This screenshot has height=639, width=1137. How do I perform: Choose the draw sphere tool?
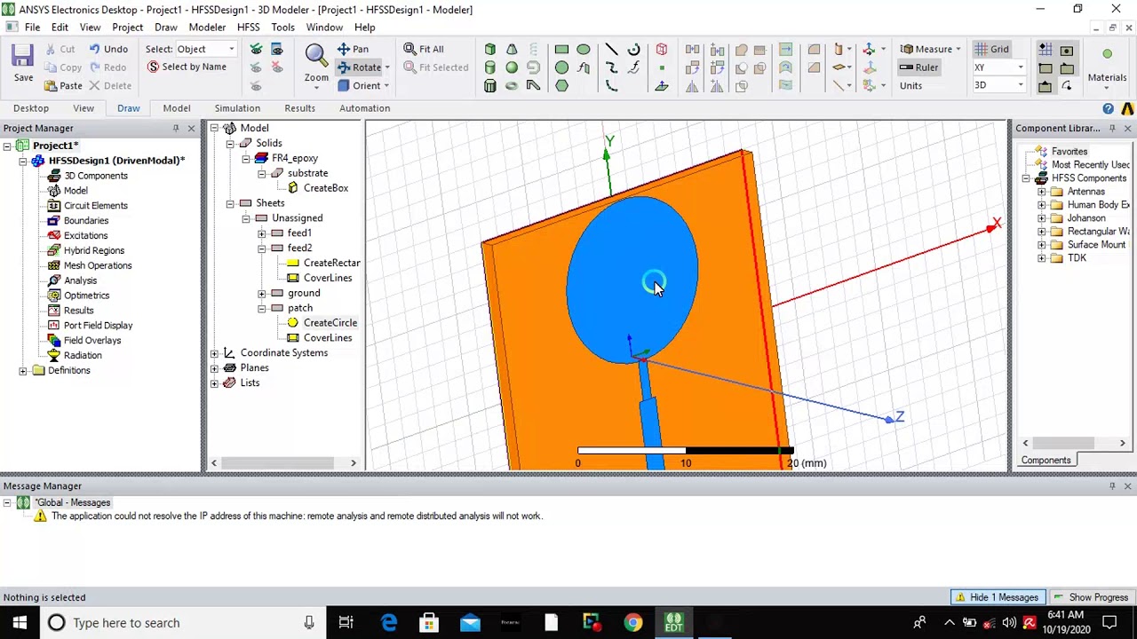(512, 67)
